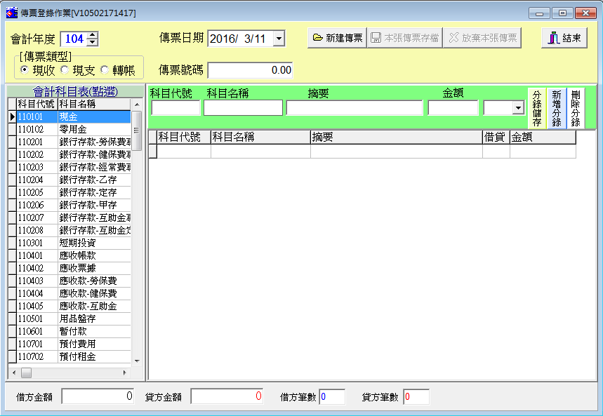The height and width of the screenshot is (416, 603).
Task: Select the 現收 radio button
Action: [x=25, y=70]
